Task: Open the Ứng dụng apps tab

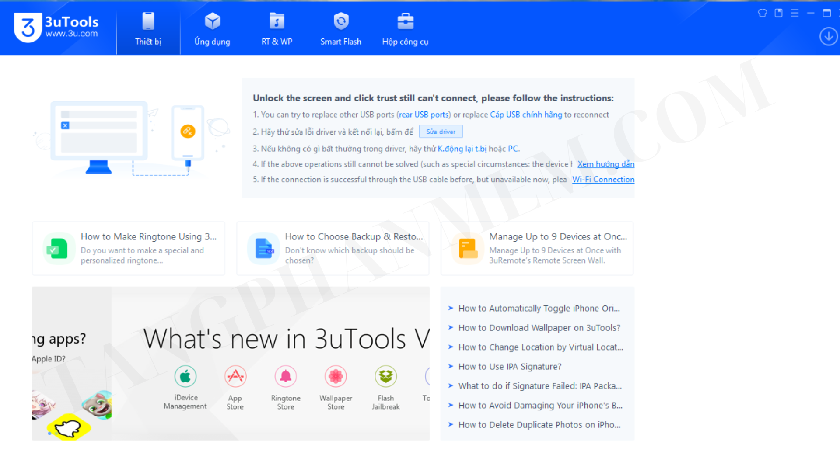Action: tap(212, 28)
